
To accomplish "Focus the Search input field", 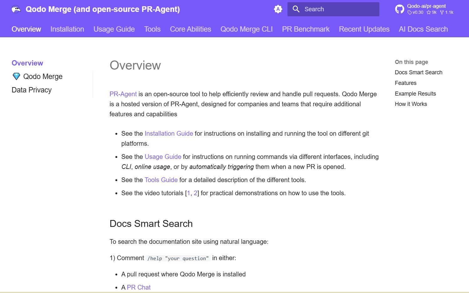I will [333, 9].
